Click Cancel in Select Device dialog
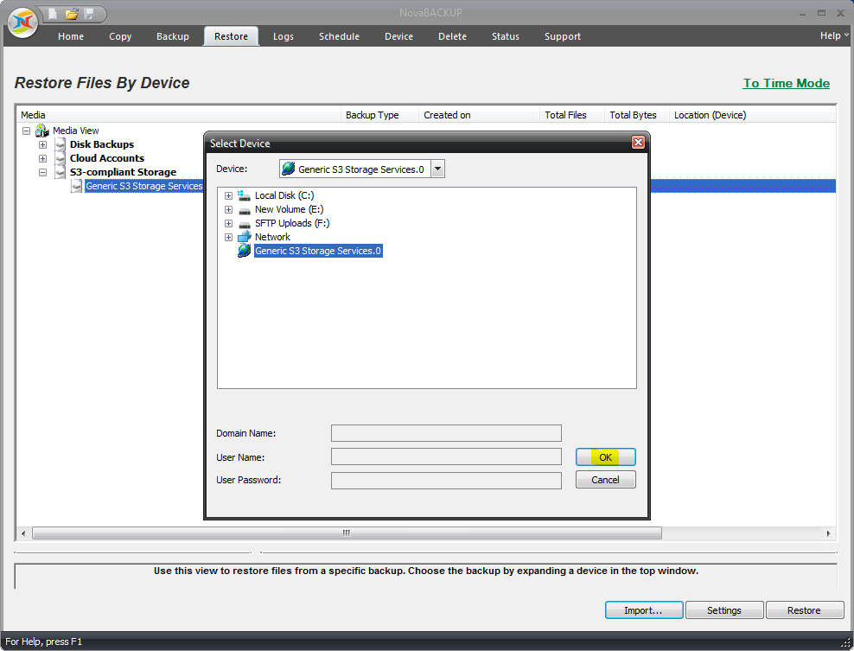This screenshot has width=854, height=651. click(606, 480)
